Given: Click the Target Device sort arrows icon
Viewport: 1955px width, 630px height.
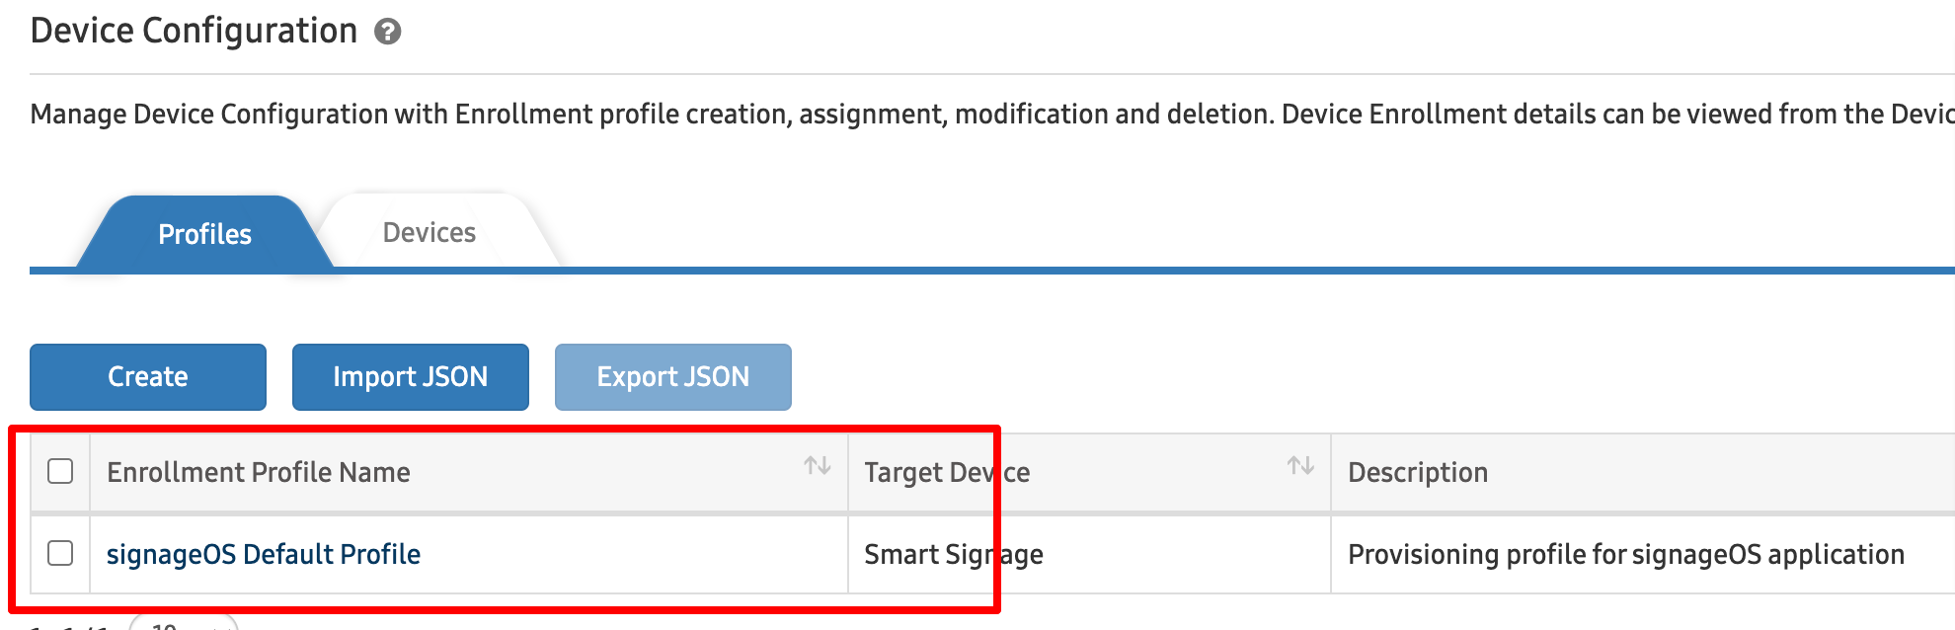Looking at the screenshot, I should 1300,466.
